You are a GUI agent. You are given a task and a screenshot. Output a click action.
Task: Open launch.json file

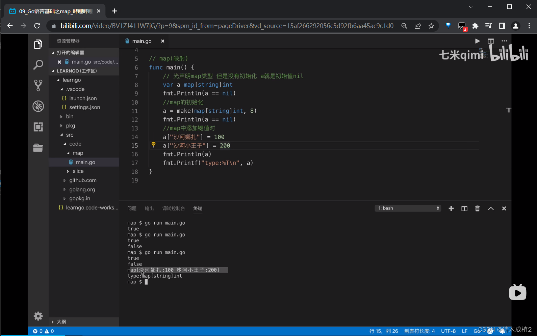[83, 98]
